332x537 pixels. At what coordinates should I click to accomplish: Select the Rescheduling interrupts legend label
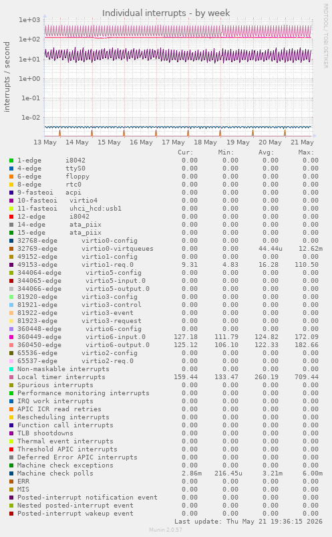(x=63, y=417)
